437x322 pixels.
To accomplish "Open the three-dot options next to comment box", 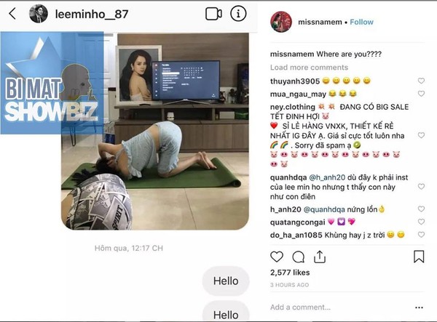I will [419, 307].
